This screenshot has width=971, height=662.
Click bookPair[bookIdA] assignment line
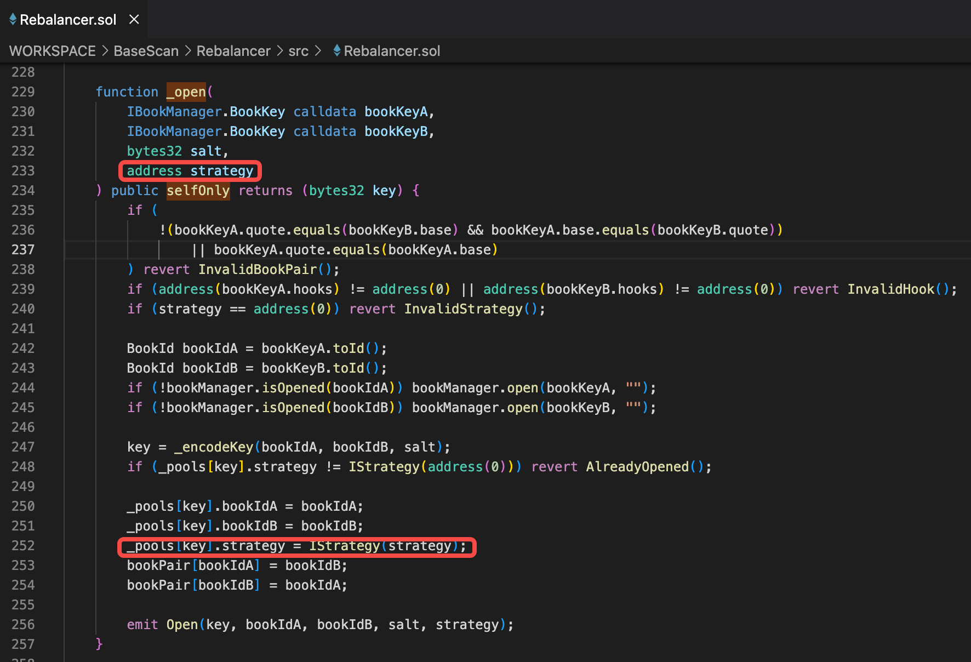pos(237,566)
